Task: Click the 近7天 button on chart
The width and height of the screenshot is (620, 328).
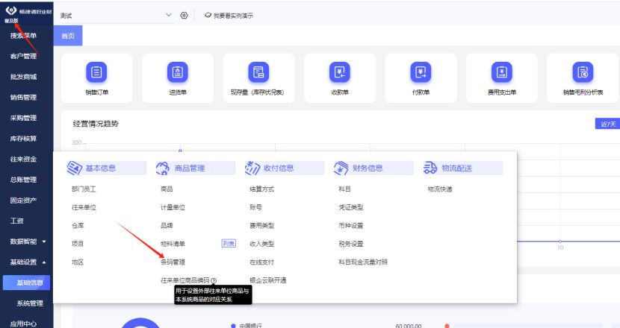Action: [x=607, y=124]
